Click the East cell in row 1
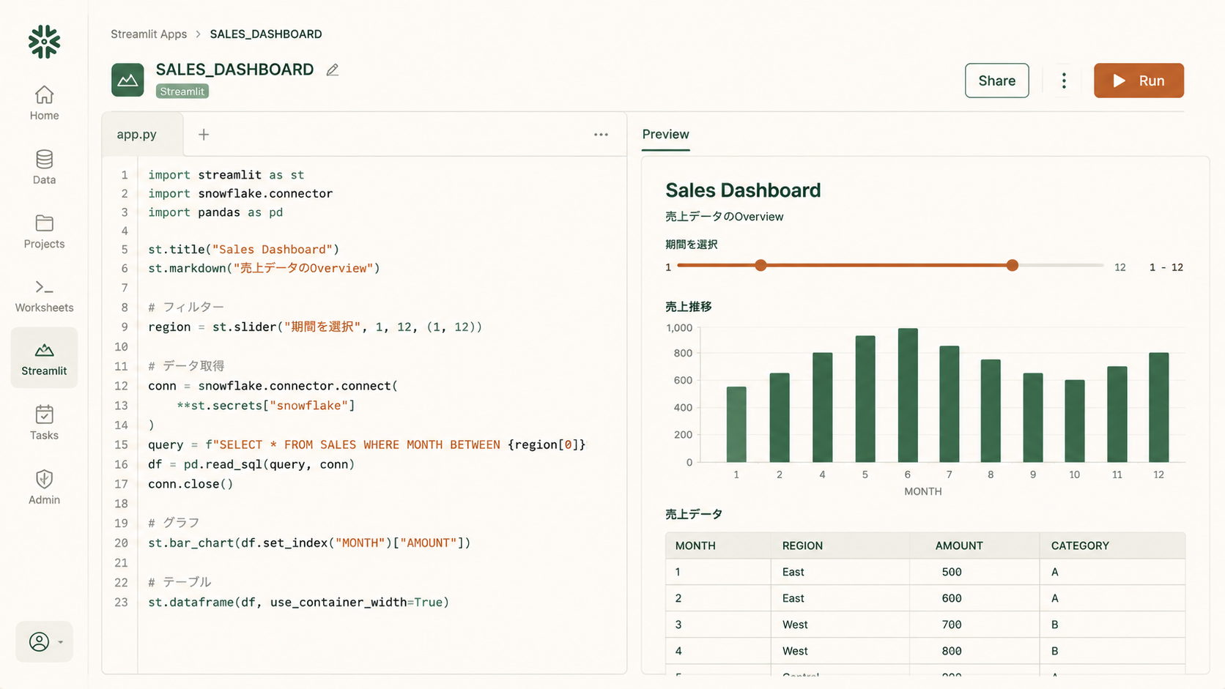This screenshot has width=1225, height=689. click(x=793, y=572)
